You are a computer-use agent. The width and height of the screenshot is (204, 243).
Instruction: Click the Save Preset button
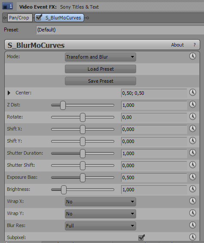pos(100,81)
